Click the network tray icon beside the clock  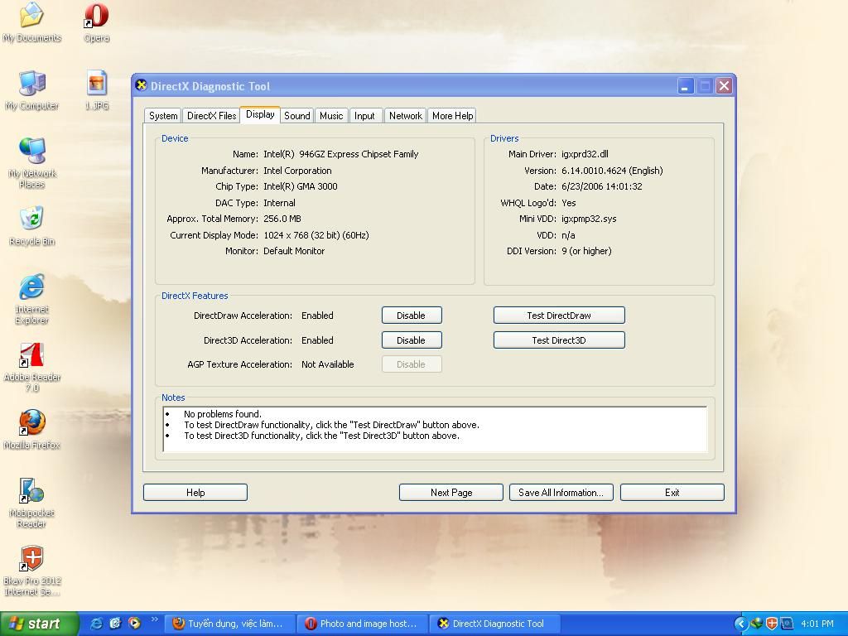click(787, 624)
